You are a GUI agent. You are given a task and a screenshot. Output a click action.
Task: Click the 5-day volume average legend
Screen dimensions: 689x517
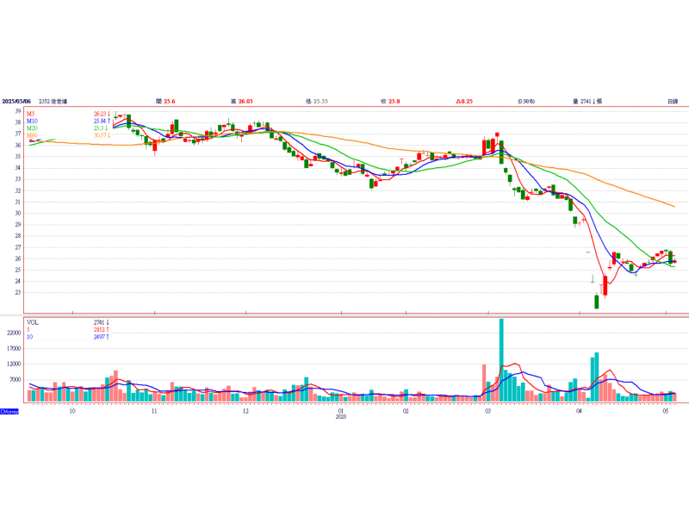(x=28, y=330)
